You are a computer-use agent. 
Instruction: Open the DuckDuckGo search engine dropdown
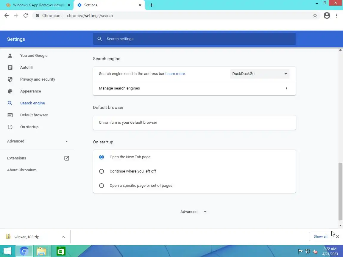click(260, 74)
